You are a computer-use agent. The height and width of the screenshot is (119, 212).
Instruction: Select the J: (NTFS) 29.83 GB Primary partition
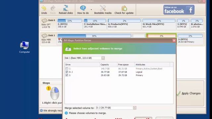point(190,39)
